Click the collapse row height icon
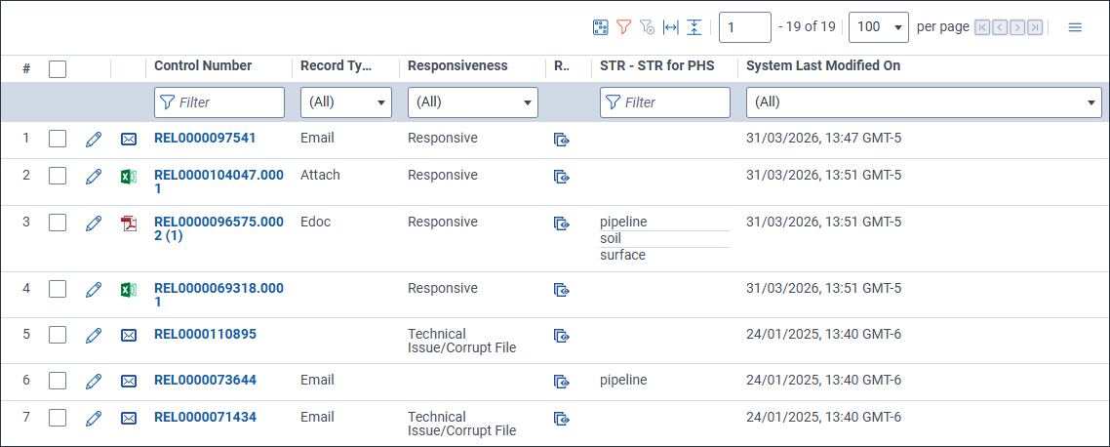This screenshot has height=447, width=1110. 694,27
